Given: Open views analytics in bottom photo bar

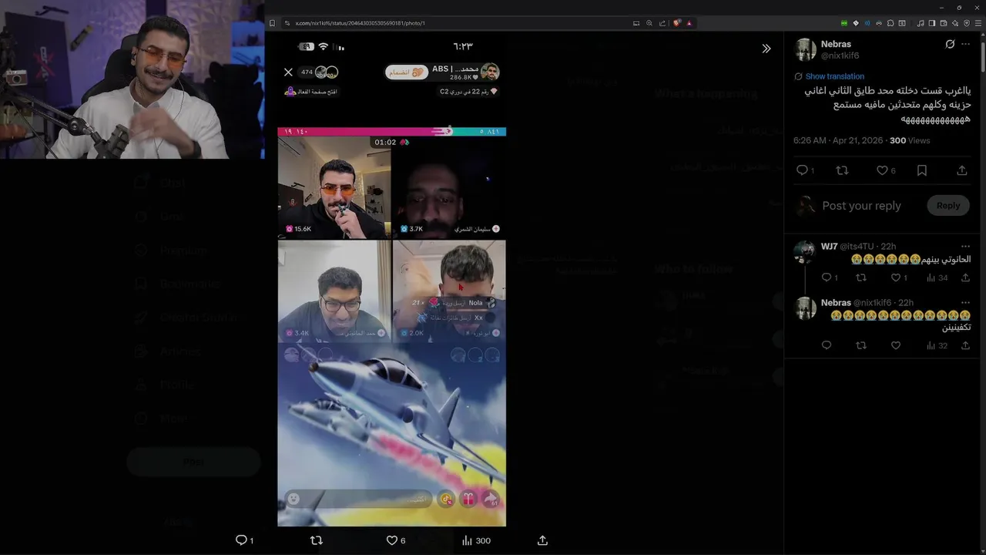Looking at the screenshot, I should [475, 540].
